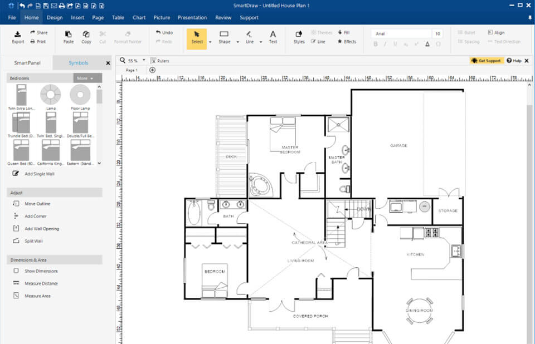Select the Add Single Wall tool
This screenshot has width=535, height=344.
click(x=35, y=174)
